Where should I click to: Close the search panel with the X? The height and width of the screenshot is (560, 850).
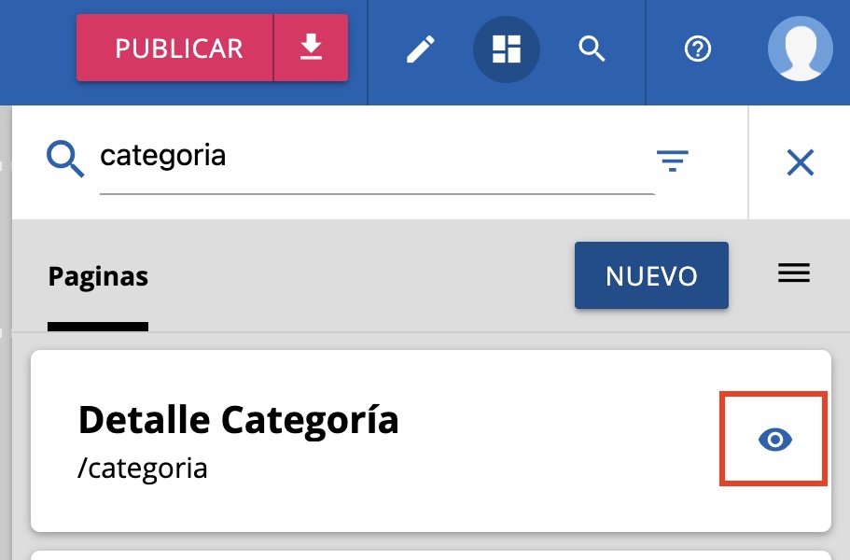coord(801,163)
